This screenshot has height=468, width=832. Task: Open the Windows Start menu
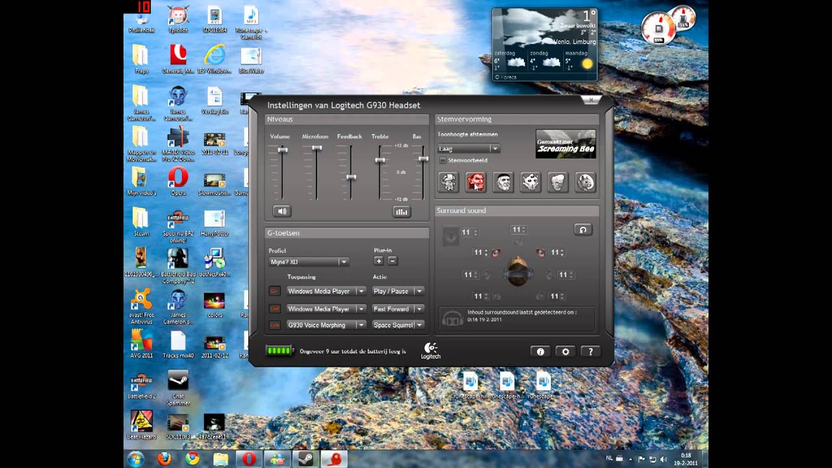pyautogui.click(x=136, y=458)
